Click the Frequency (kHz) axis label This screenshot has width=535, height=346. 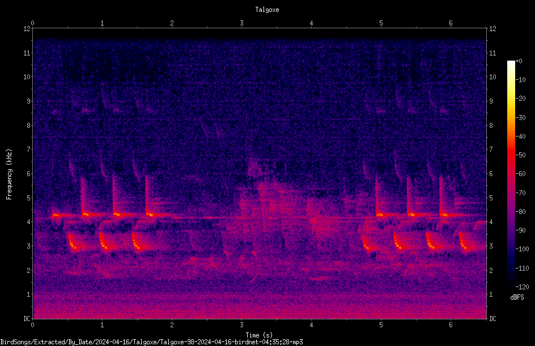coord(9,174)
